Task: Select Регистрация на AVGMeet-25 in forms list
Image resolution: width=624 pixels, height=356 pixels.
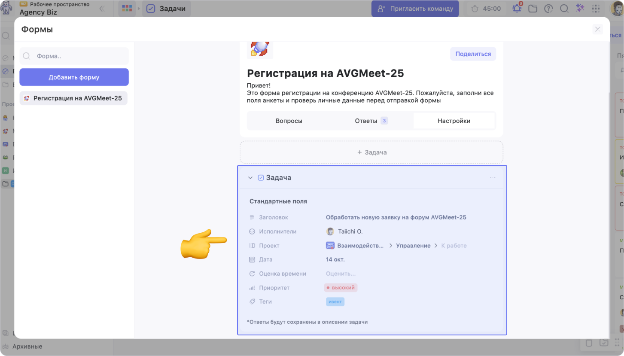Action: click(x=74, y=98)
